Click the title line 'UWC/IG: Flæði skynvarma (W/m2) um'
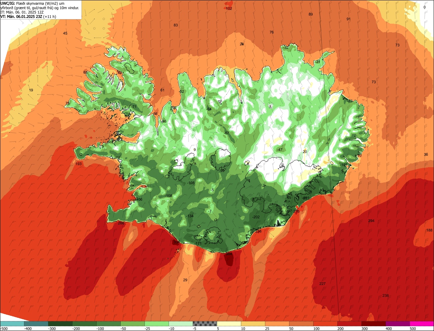 pyautogui.click(x=32, y=3)
